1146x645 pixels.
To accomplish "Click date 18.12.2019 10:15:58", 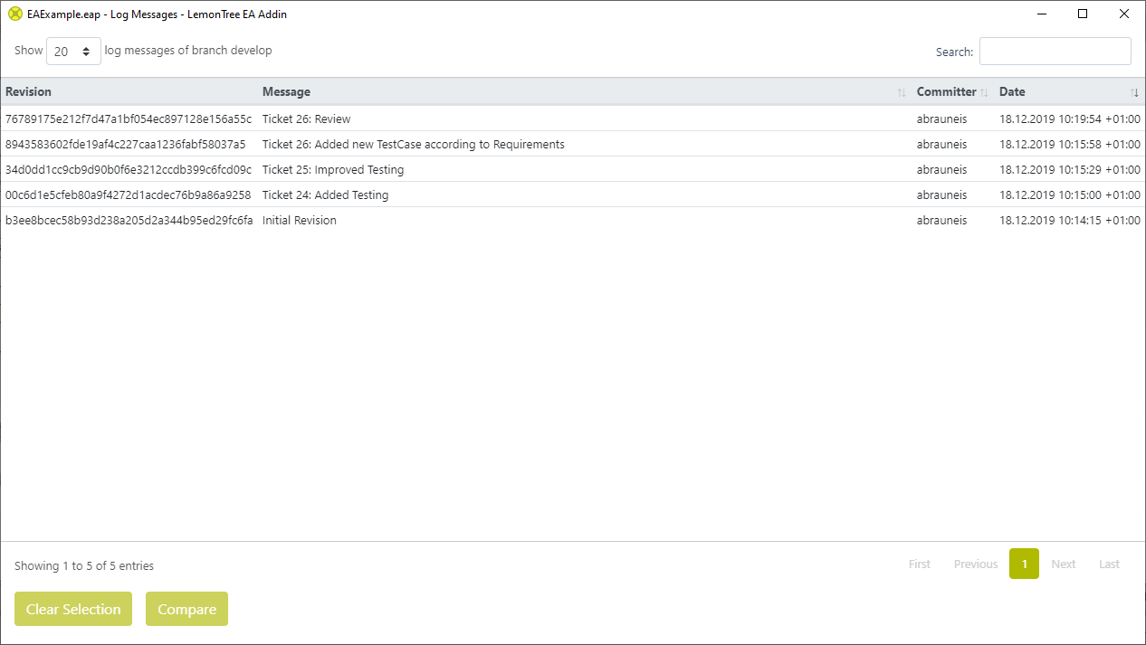I will 1070,144.
